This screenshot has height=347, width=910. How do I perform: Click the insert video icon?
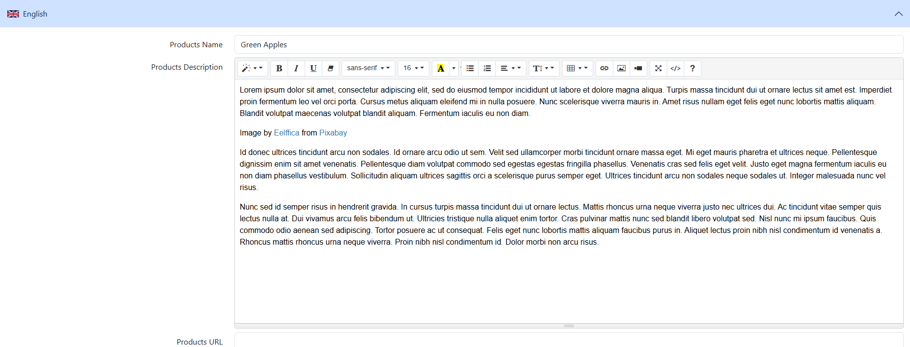[x=639, y=68]
